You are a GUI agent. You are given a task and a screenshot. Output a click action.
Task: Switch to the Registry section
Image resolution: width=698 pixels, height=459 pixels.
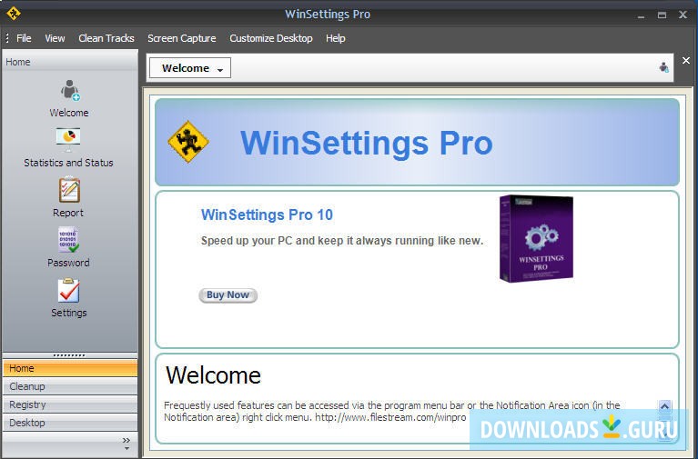click(70, 404)
